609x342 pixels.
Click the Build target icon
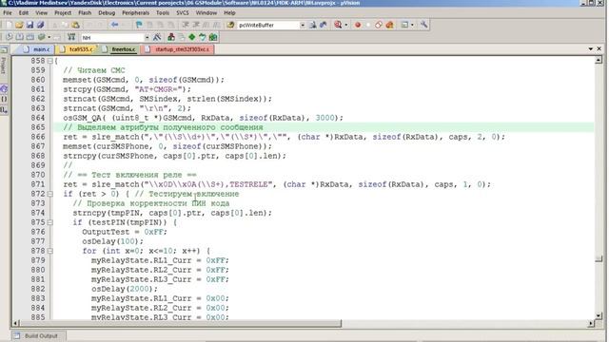(x=19, y=37)
